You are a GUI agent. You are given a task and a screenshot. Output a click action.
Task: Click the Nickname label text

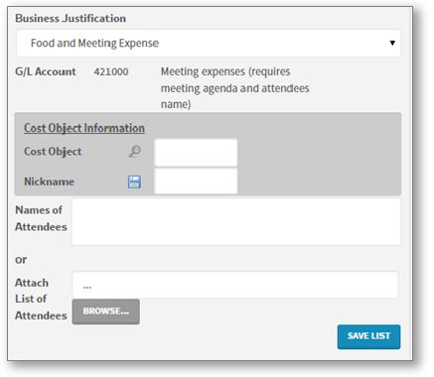[49, 182]
